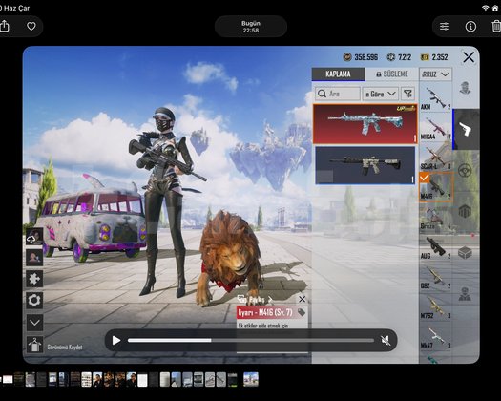Click the Ara search field
This screenshot has height=401, width=501.
click(338, 94)
